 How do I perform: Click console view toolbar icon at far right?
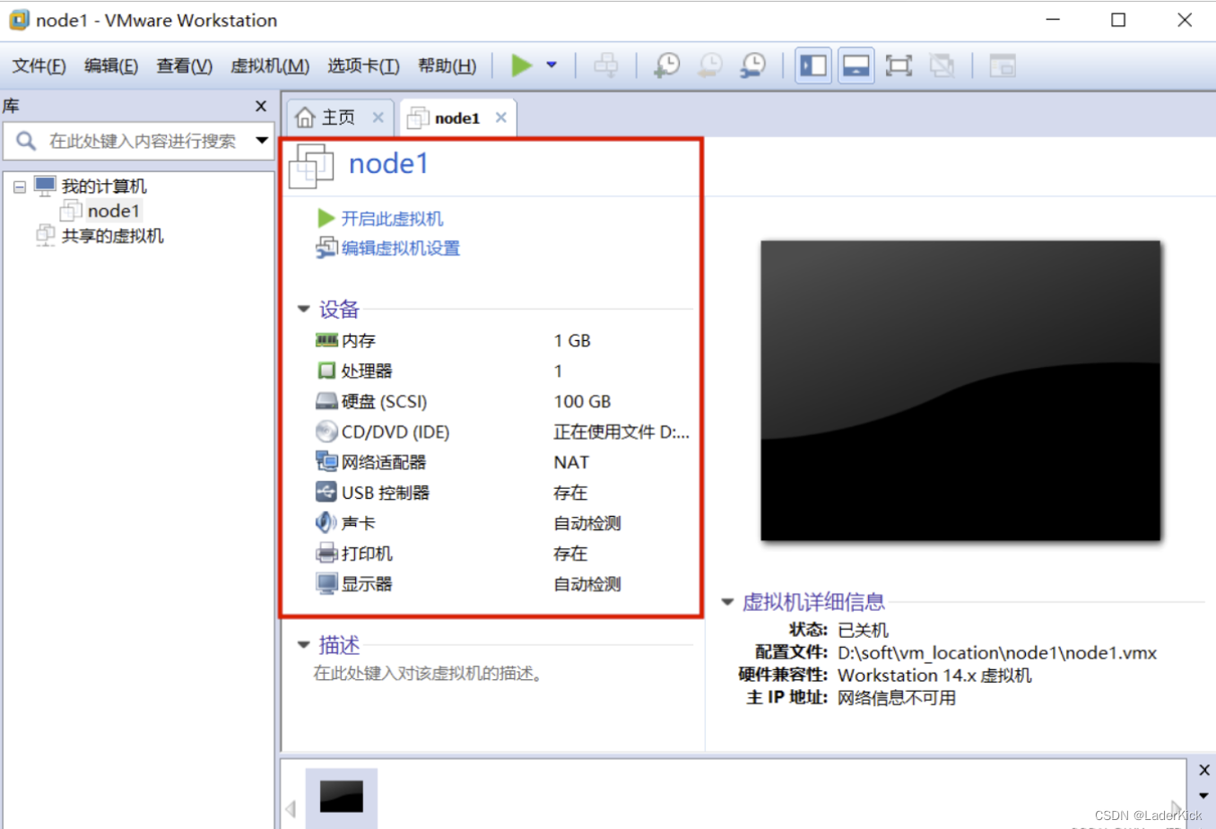(x=1002, y=65)
